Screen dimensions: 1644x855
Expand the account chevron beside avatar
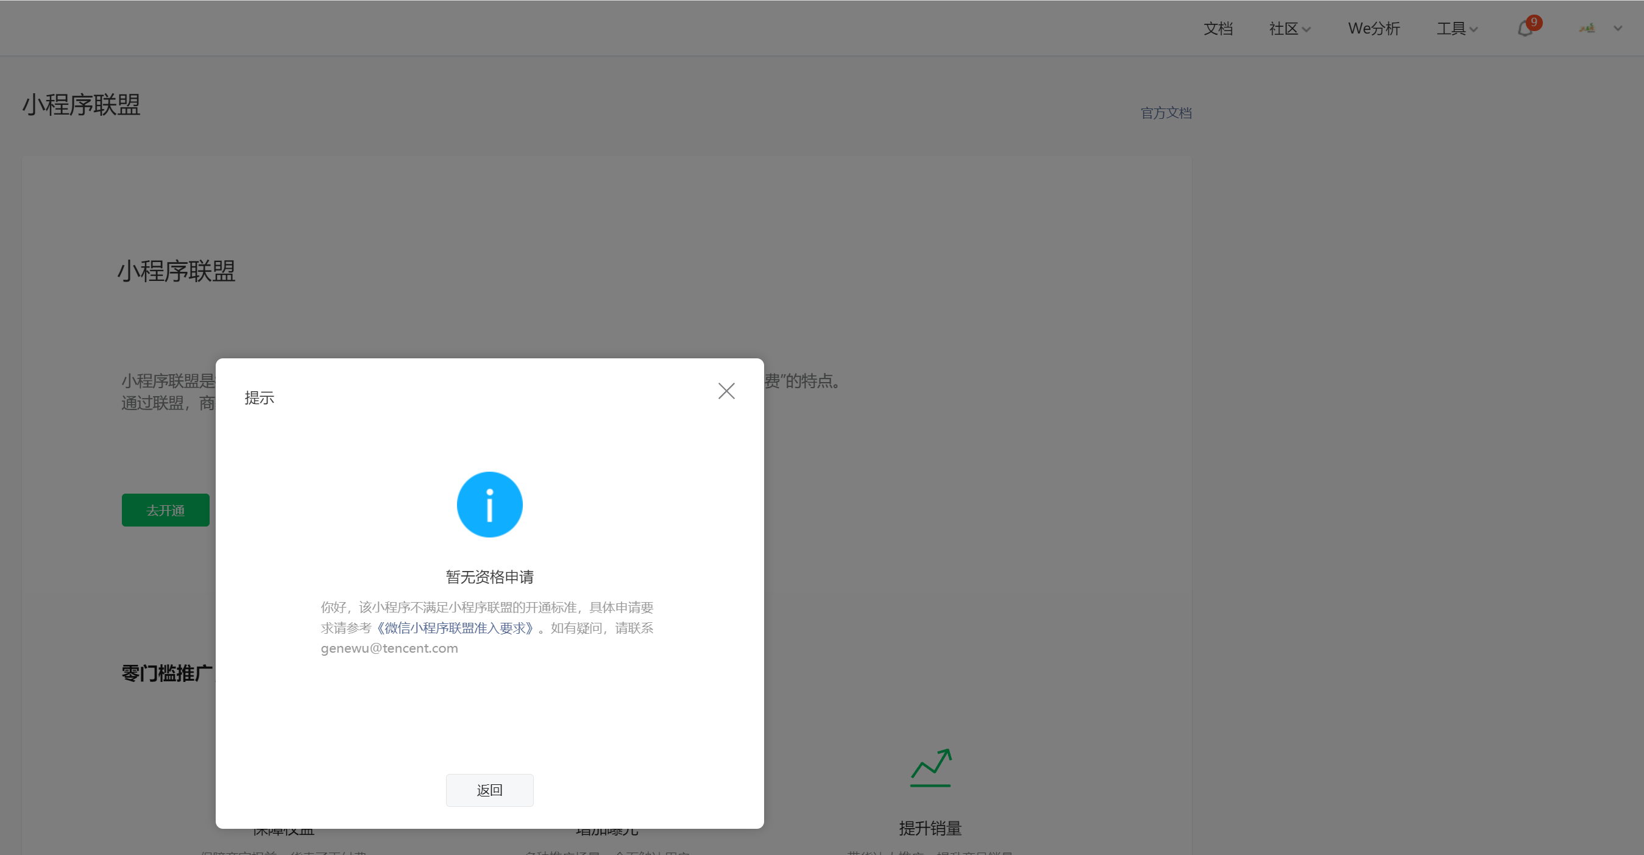[x=1618, y=28]
